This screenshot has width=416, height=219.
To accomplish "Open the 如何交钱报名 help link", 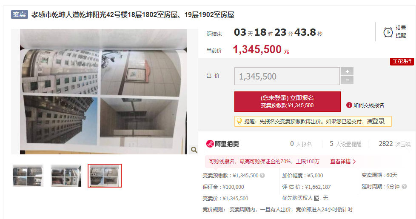I will [x=368, y=105].
